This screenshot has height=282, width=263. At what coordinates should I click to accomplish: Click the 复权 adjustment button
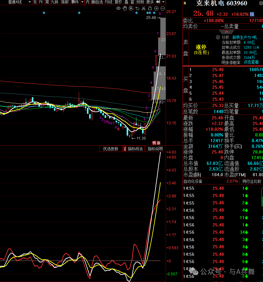(x=118, y=2)
